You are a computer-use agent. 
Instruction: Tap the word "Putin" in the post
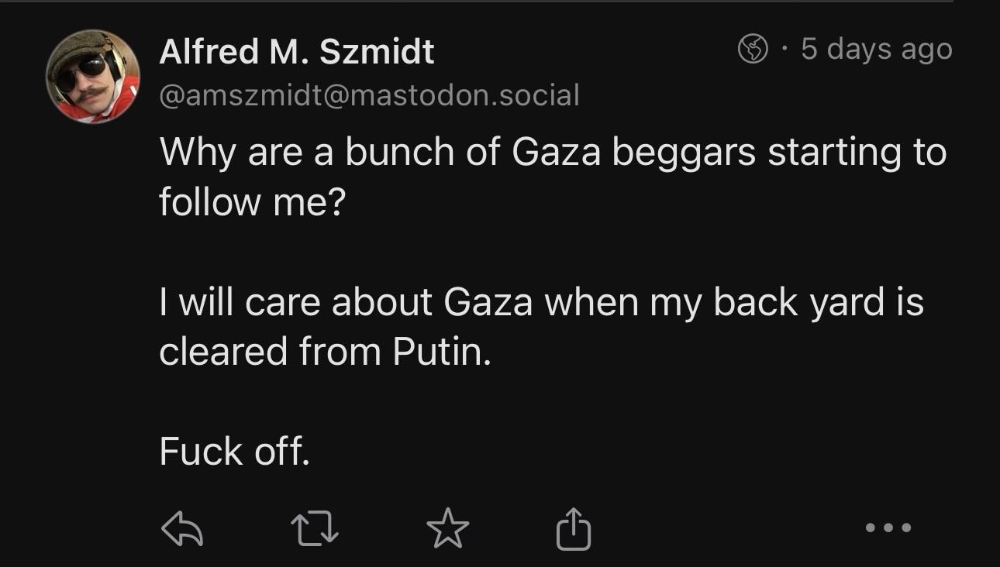(442, 352)
